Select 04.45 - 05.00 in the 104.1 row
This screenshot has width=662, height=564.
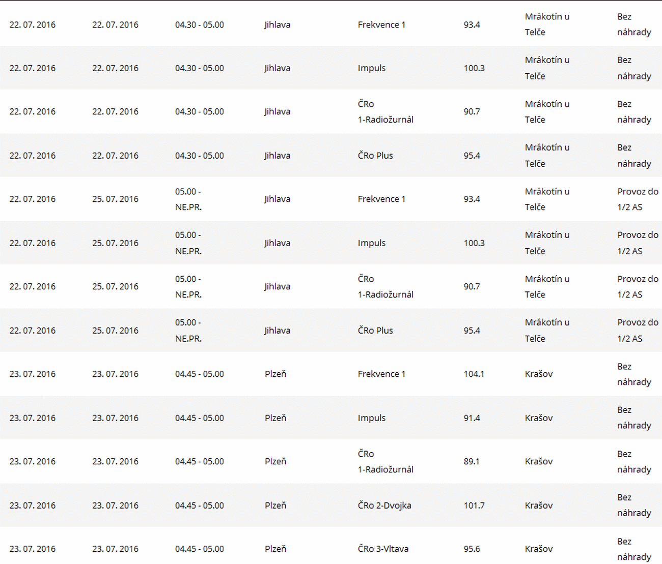199,374
